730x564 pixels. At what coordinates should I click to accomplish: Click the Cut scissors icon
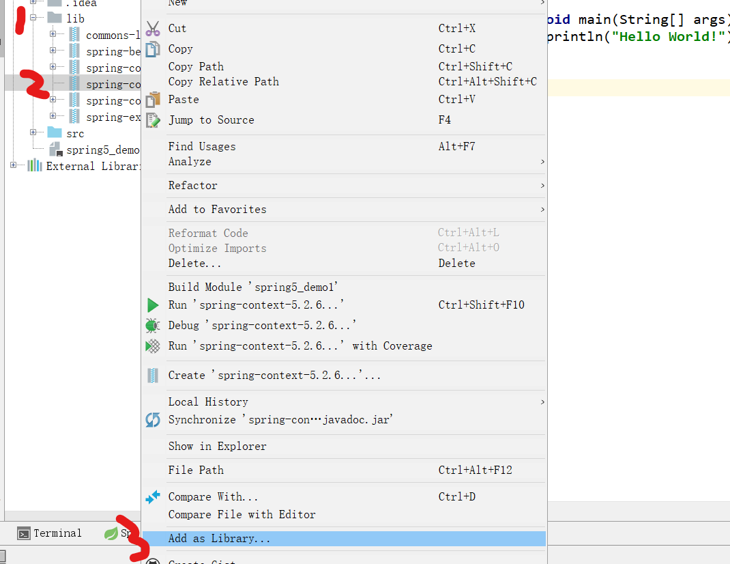(153, 29)
